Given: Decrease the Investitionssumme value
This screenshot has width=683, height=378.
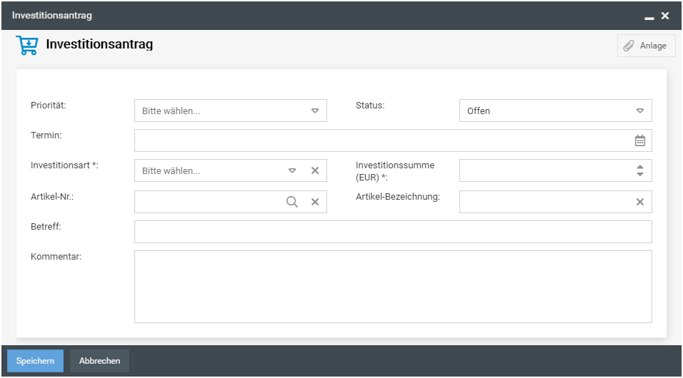Looking at the screenshot, I should point(640,175).
